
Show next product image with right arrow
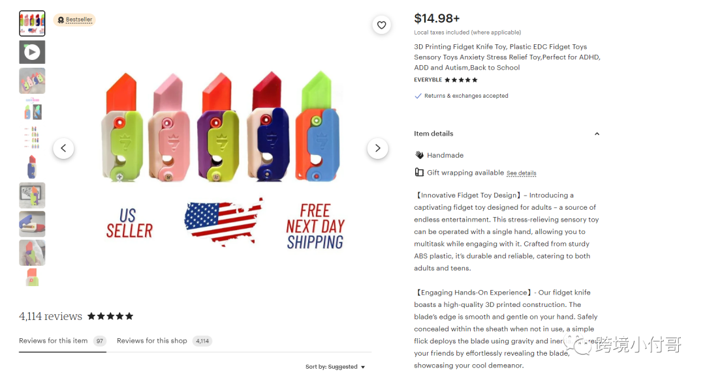(x=377, y=149)
